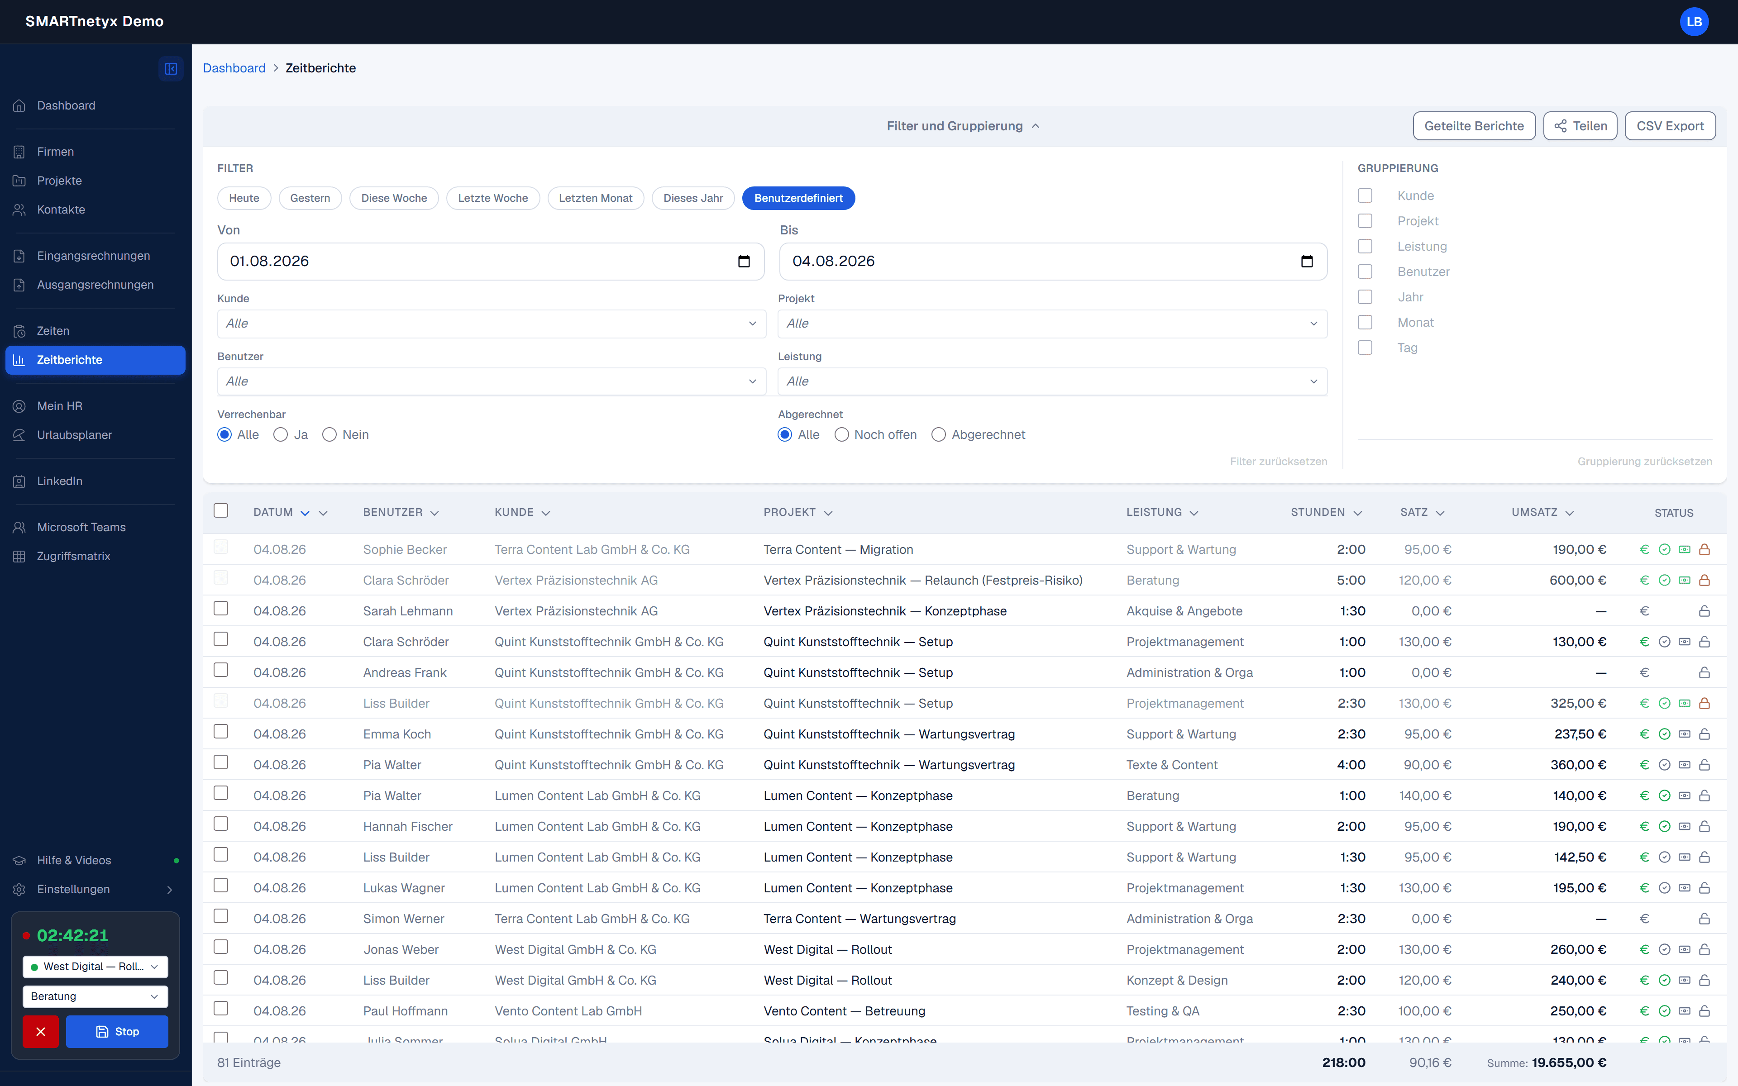The image size is (1738, 1086).
Task: Open Geteilte Berichte
Action: tap(1474, 126)
